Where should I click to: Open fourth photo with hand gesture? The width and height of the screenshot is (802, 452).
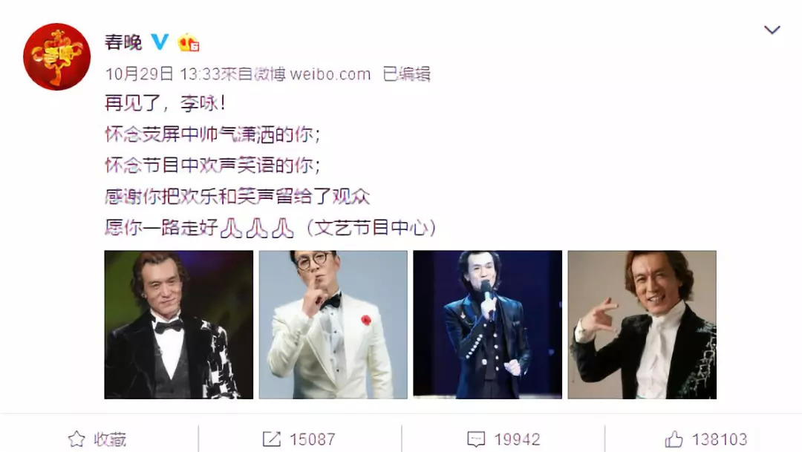pyautogui.click(x=642, y=324)
